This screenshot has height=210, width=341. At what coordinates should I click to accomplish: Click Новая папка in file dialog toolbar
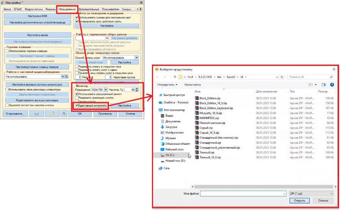[192, 85]
